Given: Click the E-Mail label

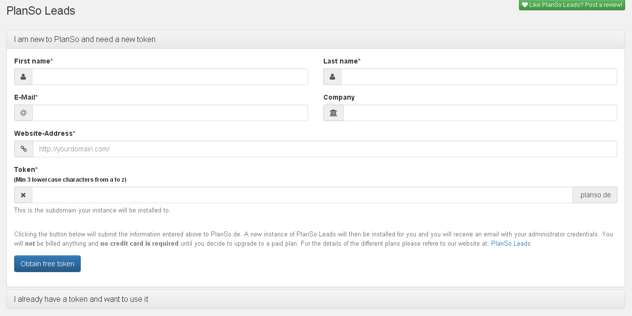Looking at the screenshot, I should (26, 97).
